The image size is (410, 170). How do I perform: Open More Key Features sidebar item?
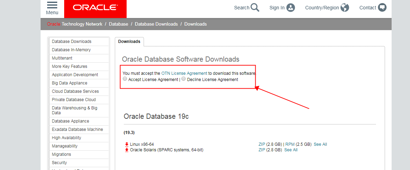tap(79, 66)
